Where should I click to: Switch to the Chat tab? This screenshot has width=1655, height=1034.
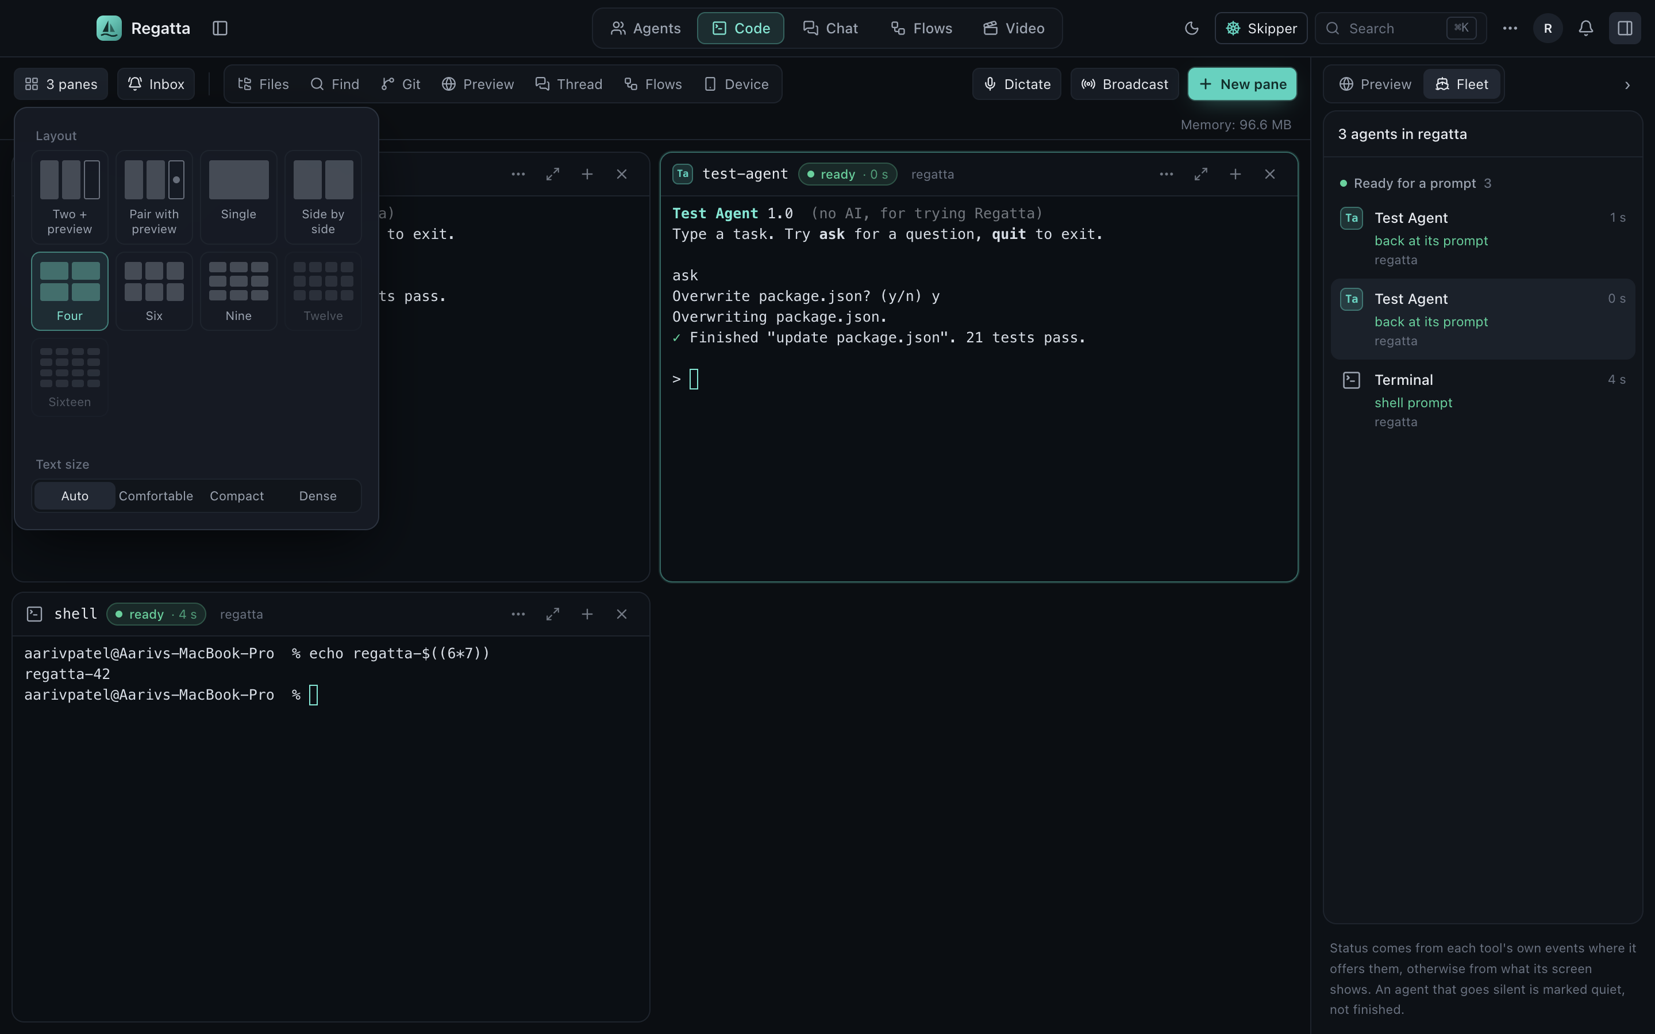pyautogui.click(x=830, y=28)
